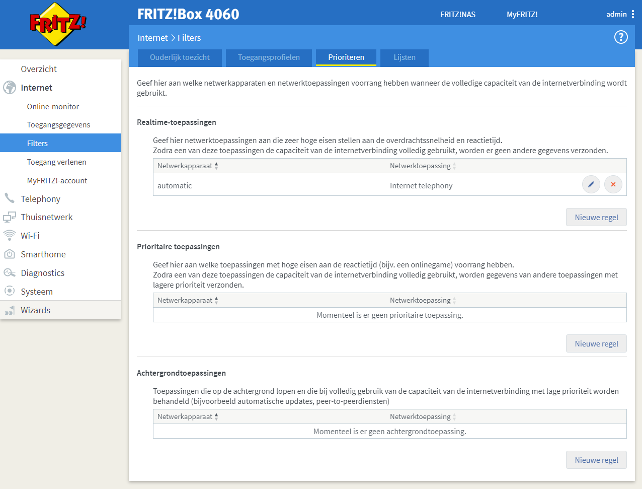Screen dimensions: 642x489
Task: Click the admin user label
Action: (616, 14)
